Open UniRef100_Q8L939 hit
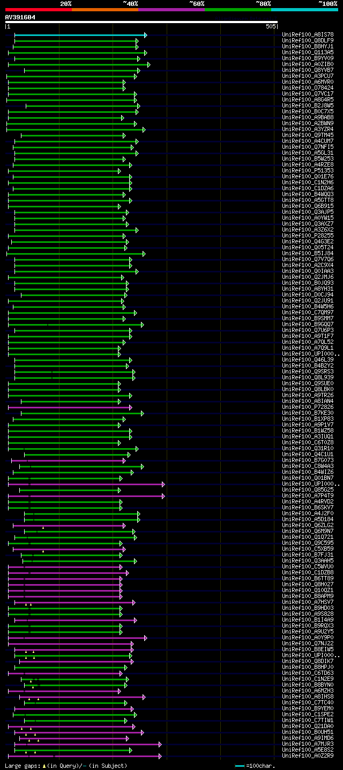The image size is (343, 770). coord(308,378)
